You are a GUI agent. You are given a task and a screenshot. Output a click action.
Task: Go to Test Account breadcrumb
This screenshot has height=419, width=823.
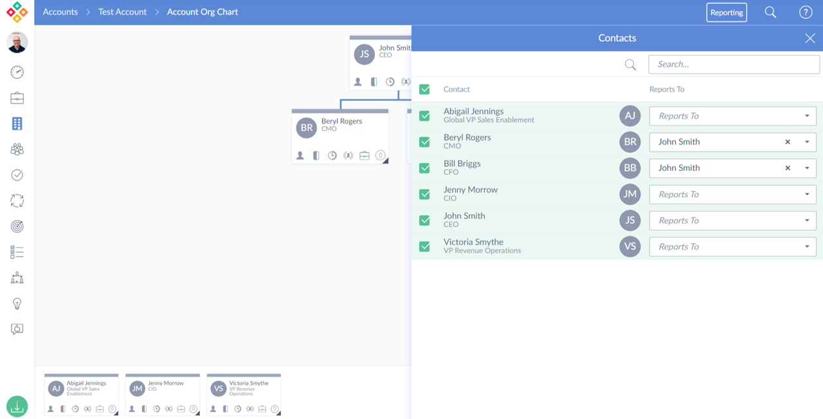pyautogui.click(x=122, y=12)
